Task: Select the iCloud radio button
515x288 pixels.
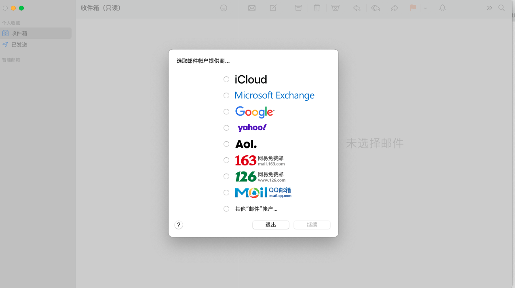Action: pos(226,79)
